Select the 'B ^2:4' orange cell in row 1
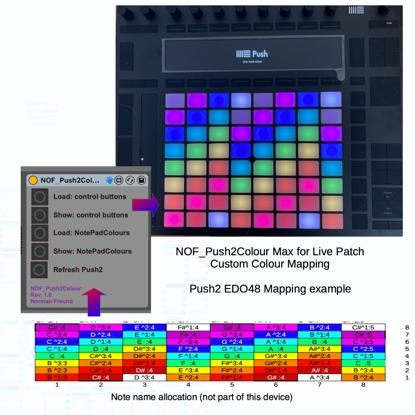Image resolution: width=415 pixels, height=415 pixels. click(x=363, y=377)
